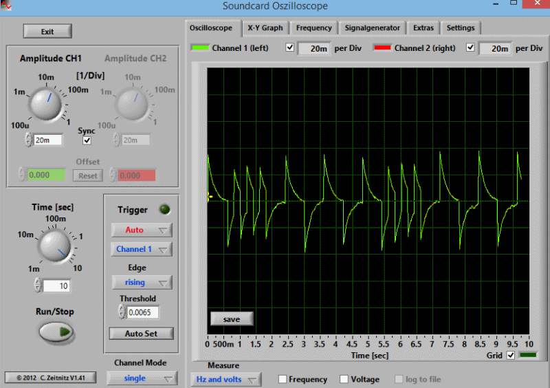Toggle the Sync checkbox
550x388 pixels.
tap(87, 140)
